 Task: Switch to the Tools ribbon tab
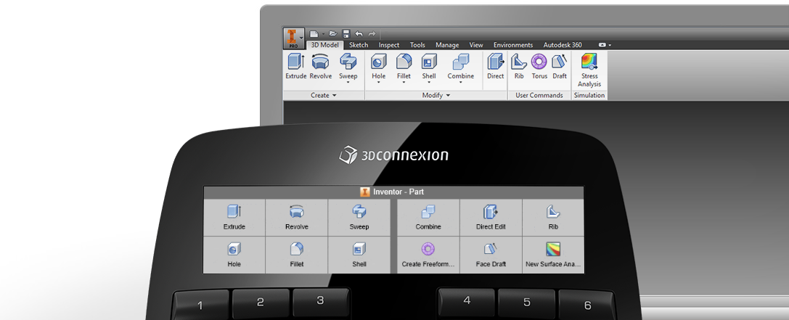pos(417,45)
